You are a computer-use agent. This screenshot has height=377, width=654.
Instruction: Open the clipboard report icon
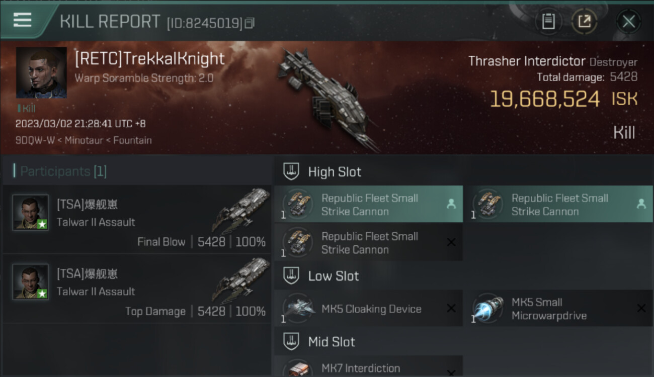pyautogui.click(x=548, y=21)
